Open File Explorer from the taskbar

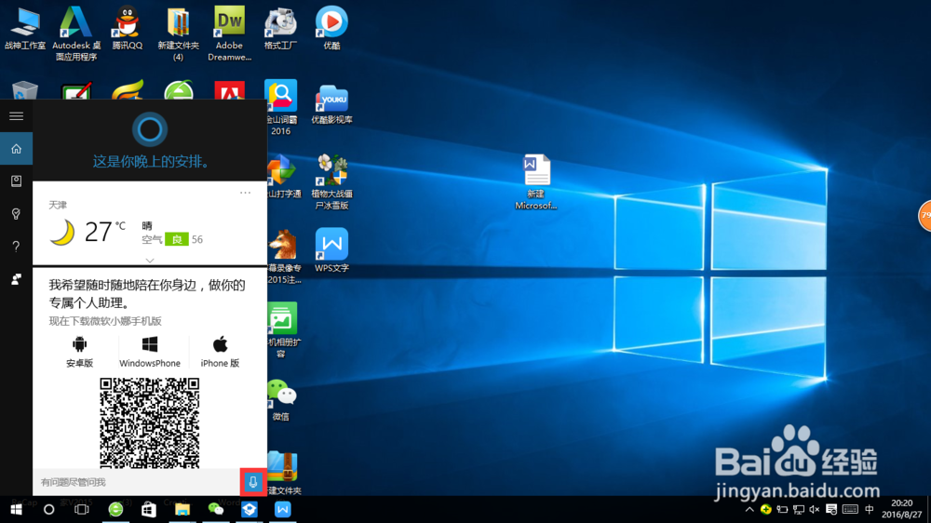point(182,509)
